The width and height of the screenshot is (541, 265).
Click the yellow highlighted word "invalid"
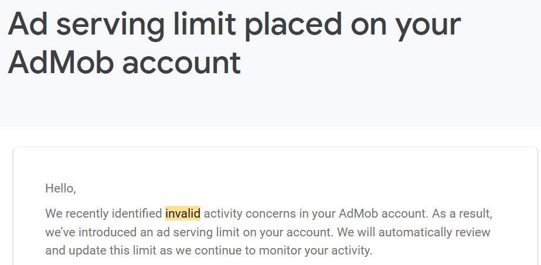pos(182,213)
